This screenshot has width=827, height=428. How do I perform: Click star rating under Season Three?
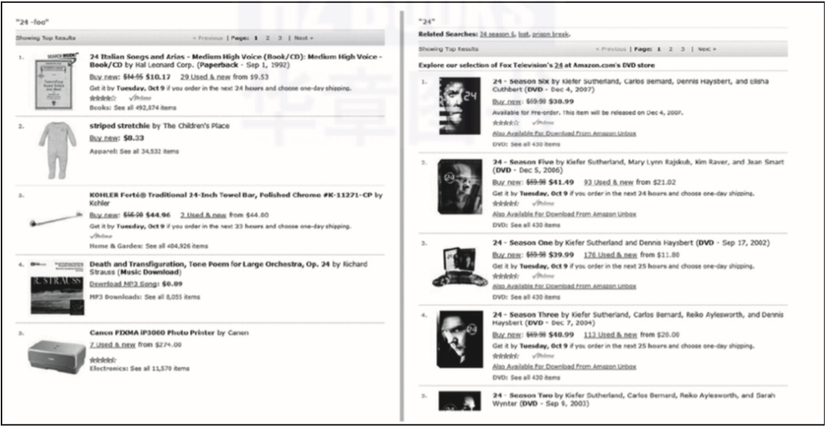click(506, 356)
